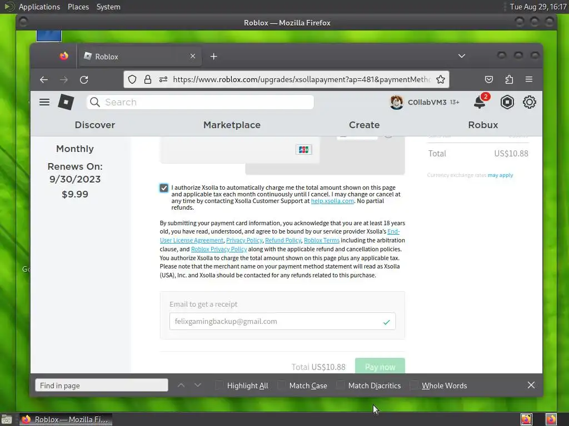569x426 pixels.
Task: Go to the Create tab
Action: coord(365,125)
